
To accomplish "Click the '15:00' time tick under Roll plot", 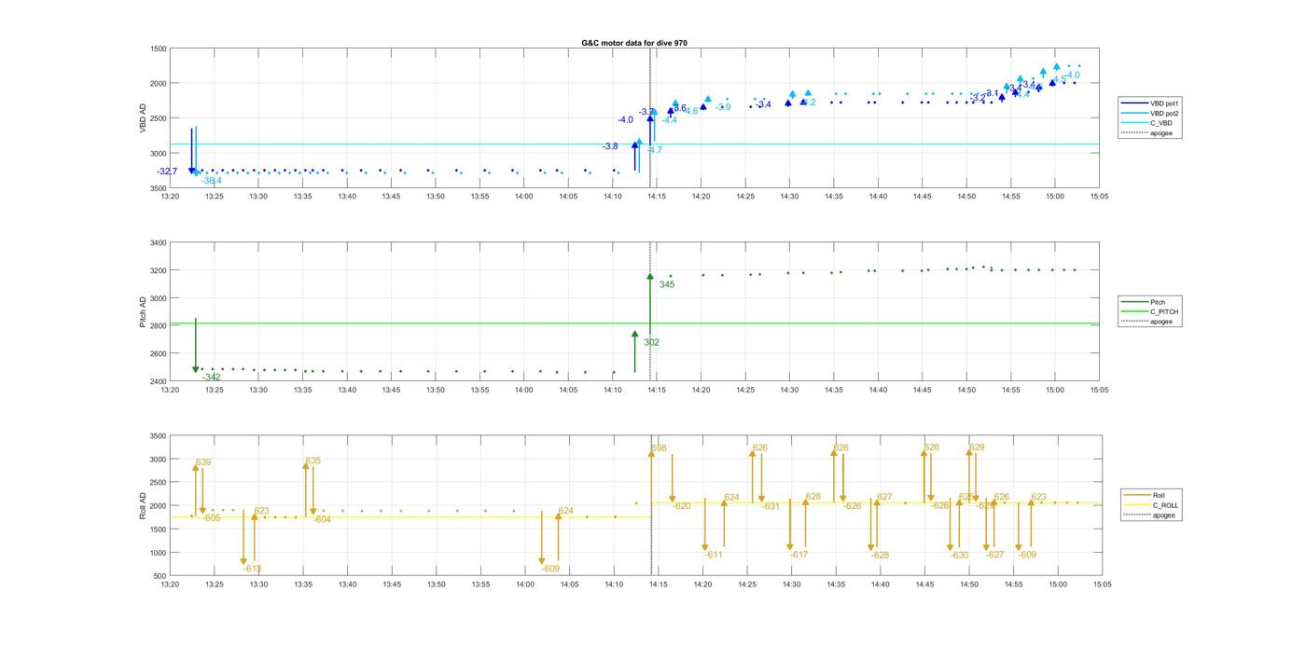I will point(1057,584).
